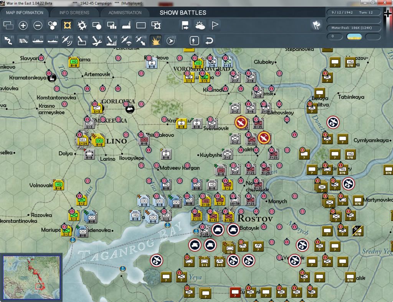This screenshot has width=393, height=302.
Task: Click the blue-and-yellow weather indicator pill
Action: 354,36
